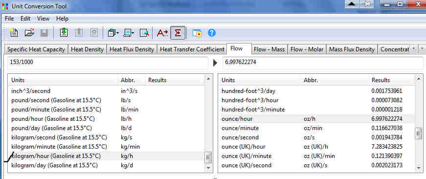This screenshot has width=426, height=179.
Task: Switch to Heat Density tab
Action: coord(87,49)
